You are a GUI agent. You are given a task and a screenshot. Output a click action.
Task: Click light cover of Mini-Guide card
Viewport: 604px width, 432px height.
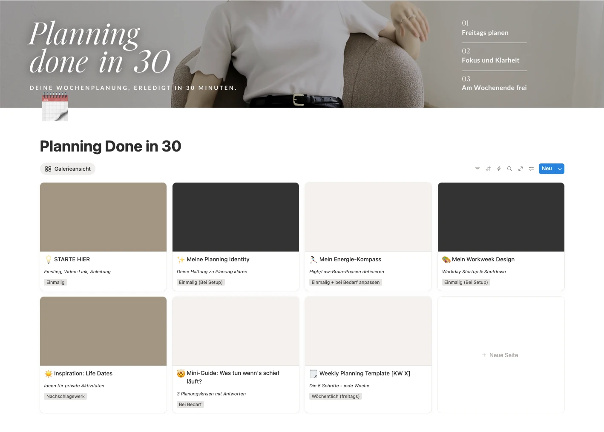(236, 331)
